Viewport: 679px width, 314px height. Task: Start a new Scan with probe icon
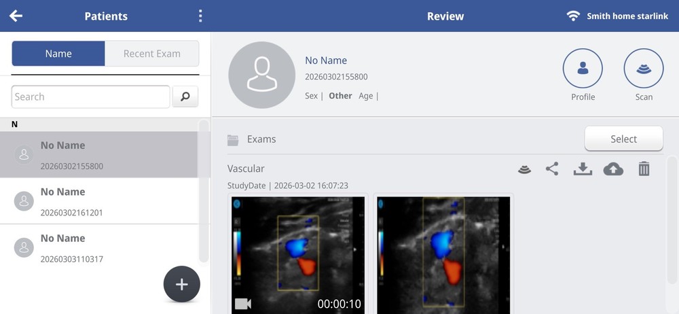click(x=643, y=69)
